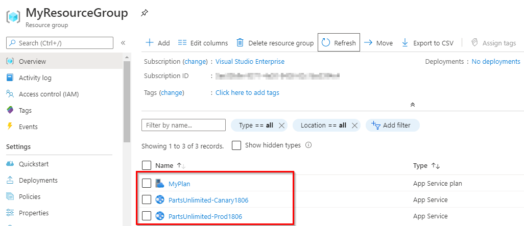Open Visual Studio Enterprise subscription
Image resolution: width=524 pixels, height=226 pixels.
pyautogui.click(x=250, y=61)
